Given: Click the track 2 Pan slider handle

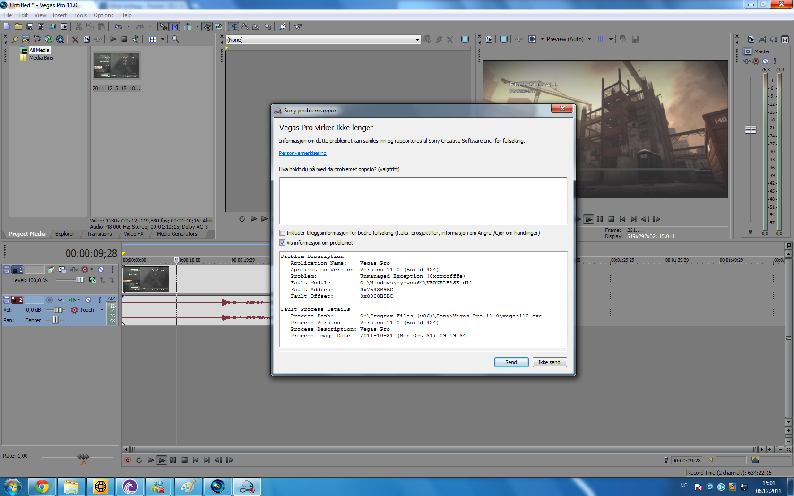Looking at the screenshot, I should 56,320.
